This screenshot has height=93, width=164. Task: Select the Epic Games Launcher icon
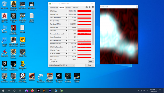pyautogui.click(x=4, y=66)
